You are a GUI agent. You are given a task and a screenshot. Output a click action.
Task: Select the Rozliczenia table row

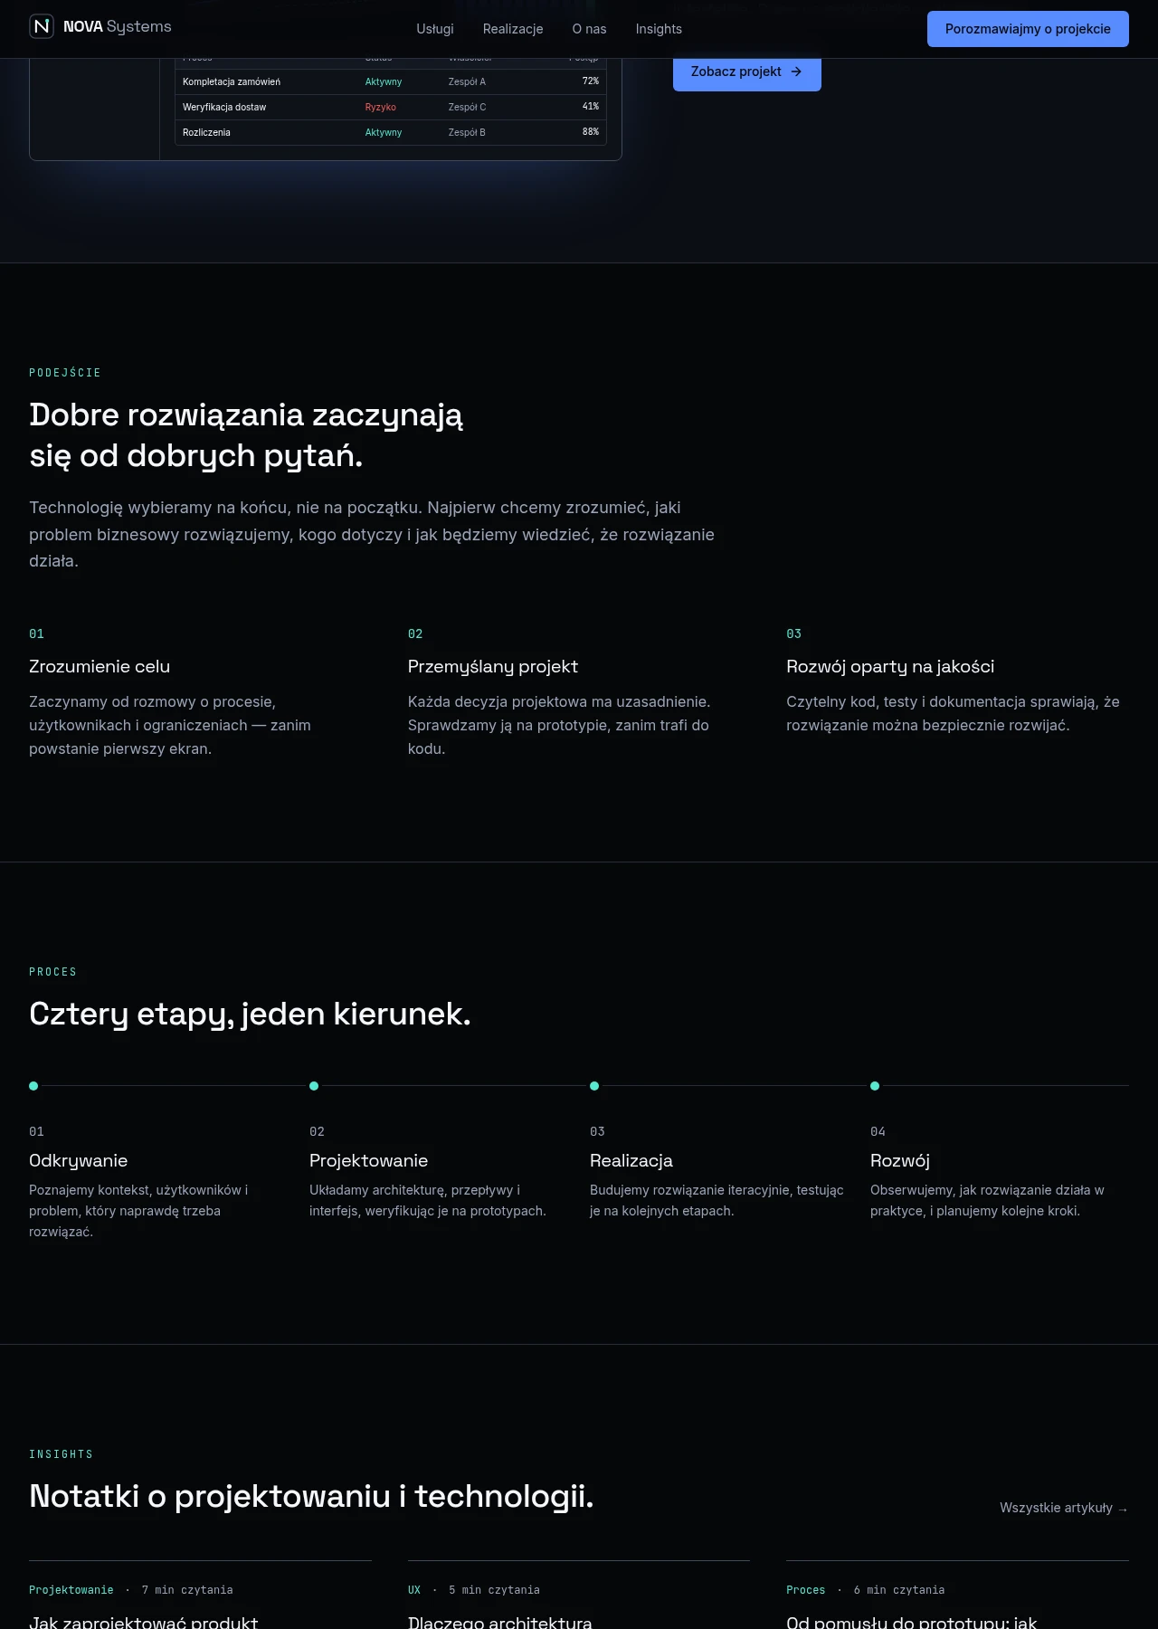pos(391,132)
